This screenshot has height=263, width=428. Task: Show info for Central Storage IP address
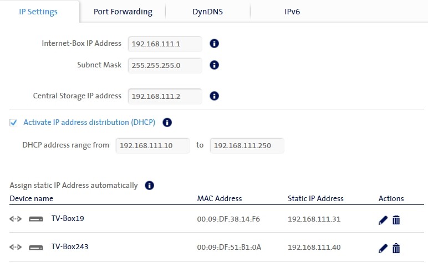tap(215, 96)
